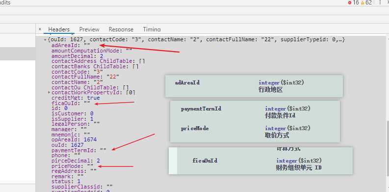
Task: Select the paymentTermId property row
Action: (78, 150)
